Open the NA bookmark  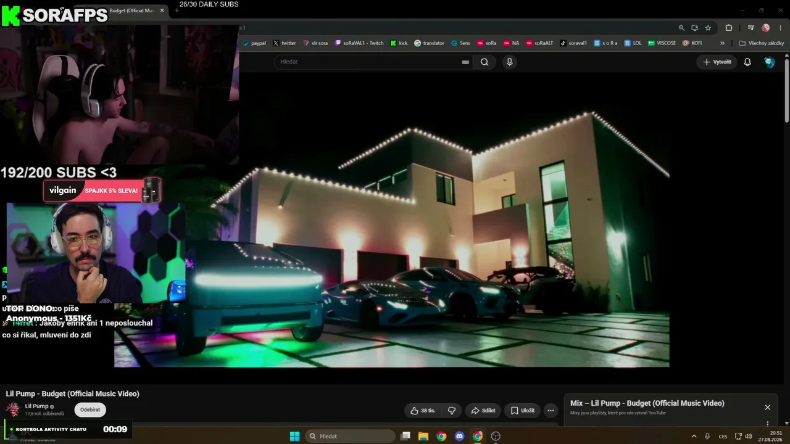pyautogui.click(x=511, y=43)
